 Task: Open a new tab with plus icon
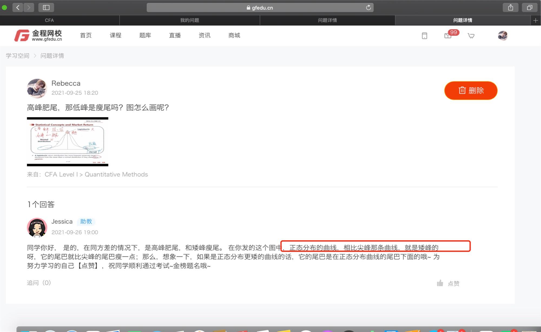tap(536, 20)
